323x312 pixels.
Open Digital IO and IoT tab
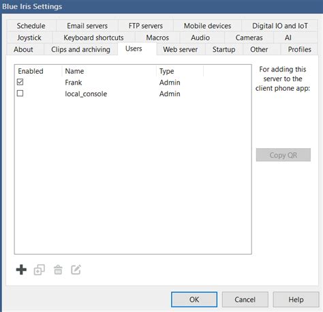coord(280,26)
